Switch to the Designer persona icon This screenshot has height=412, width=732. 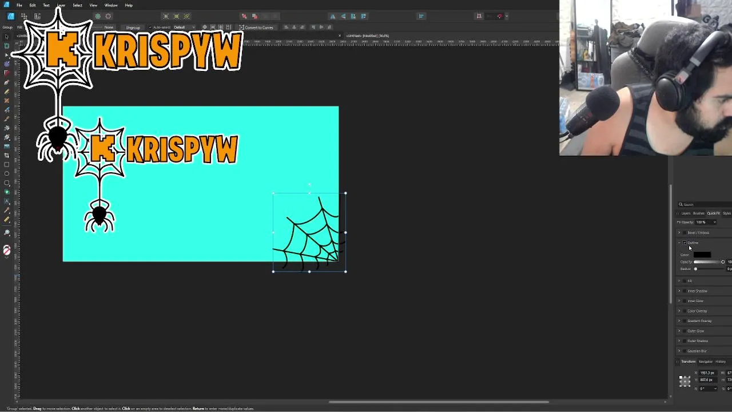(11, 16)
